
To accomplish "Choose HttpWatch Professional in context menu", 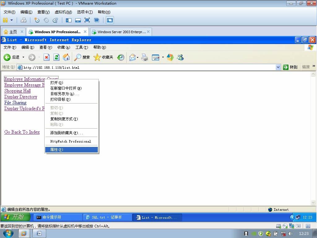I will point(72,141).
